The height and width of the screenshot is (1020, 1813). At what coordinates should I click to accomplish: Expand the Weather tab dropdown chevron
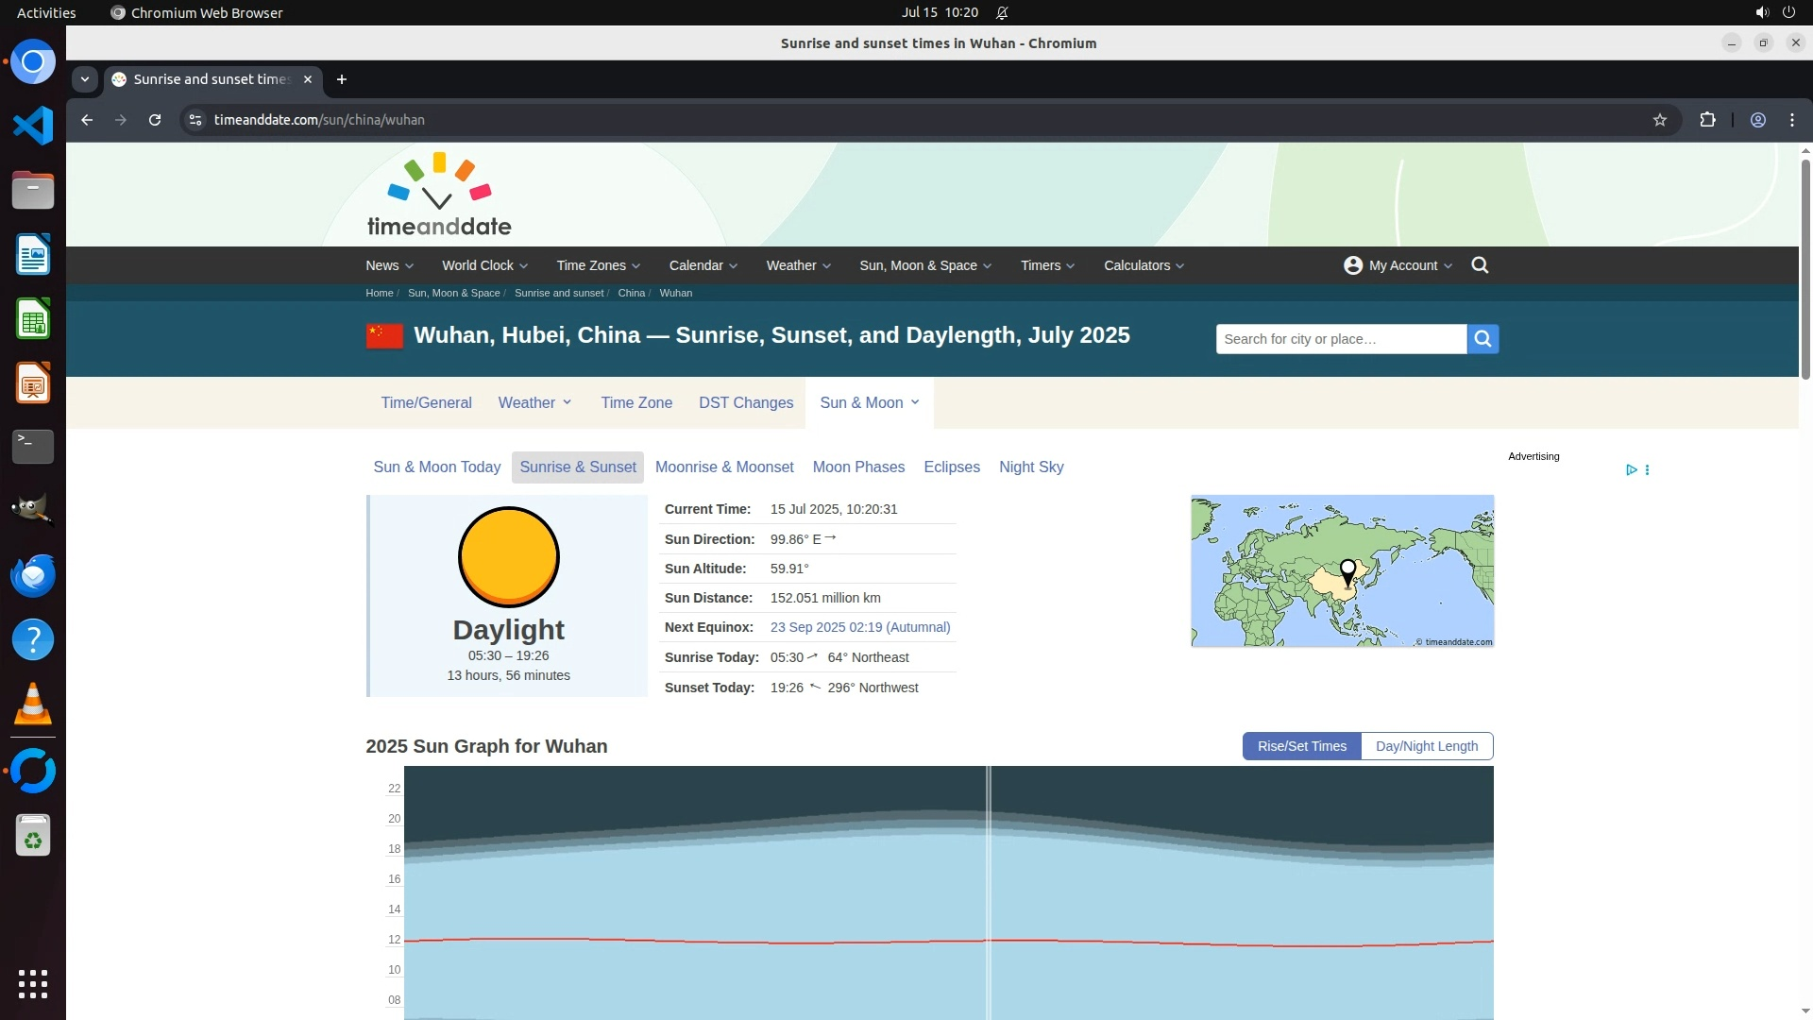click(x=568, y=402)
